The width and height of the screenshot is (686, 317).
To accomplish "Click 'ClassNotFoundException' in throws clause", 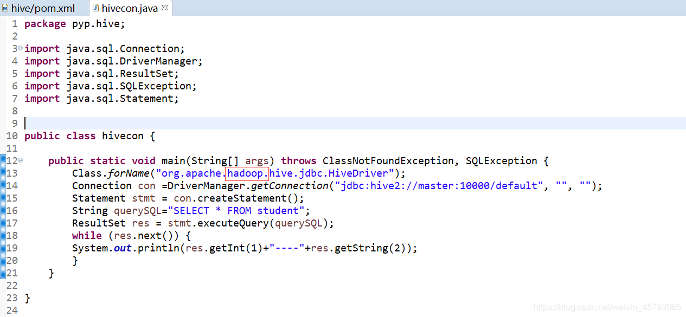I will (387, 161).
